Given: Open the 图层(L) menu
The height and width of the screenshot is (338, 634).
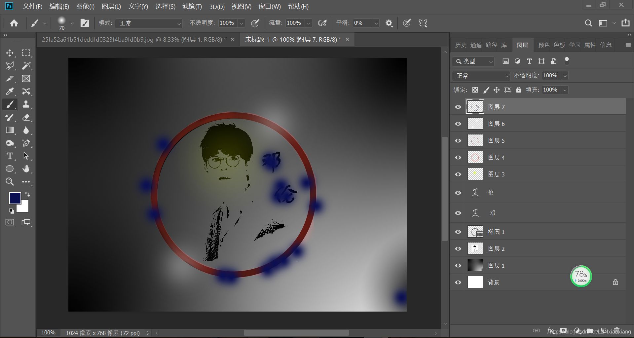Looking at the screenshot, I should click(x=111, y=6).
